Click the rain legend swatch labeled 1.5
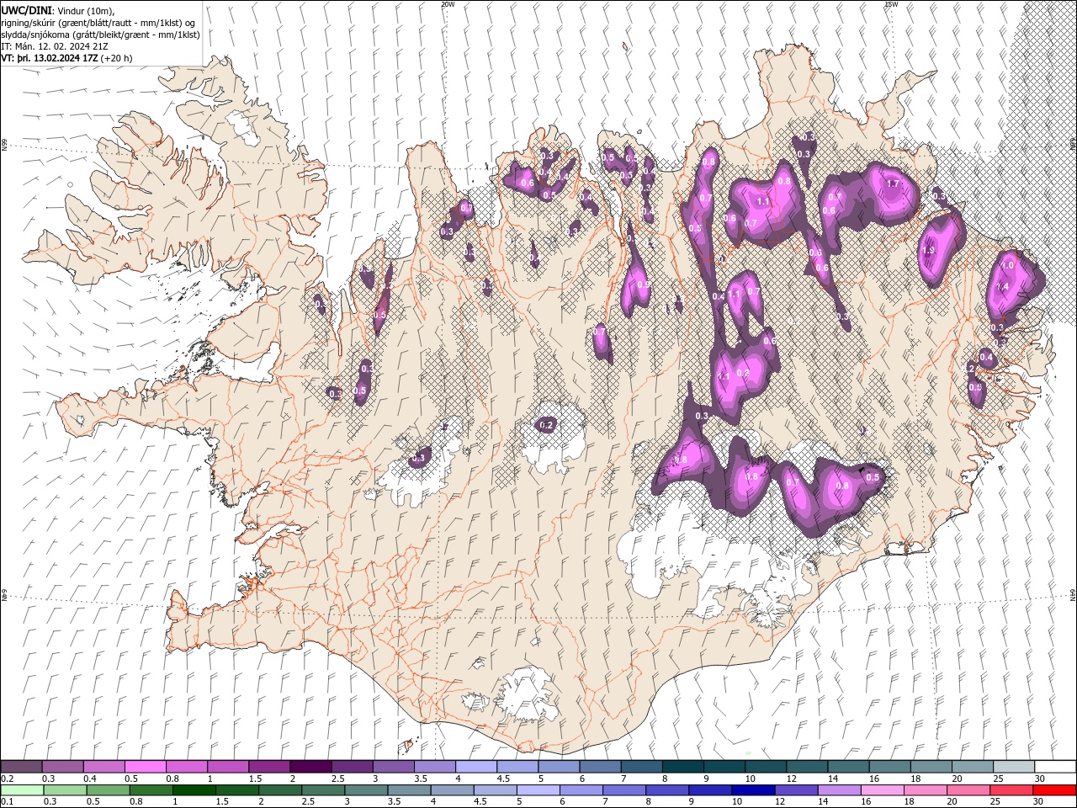 pos(237,790)
